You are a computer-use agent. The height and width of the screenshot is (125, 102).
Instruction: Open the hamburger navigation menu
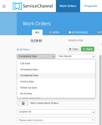point(4,6)
